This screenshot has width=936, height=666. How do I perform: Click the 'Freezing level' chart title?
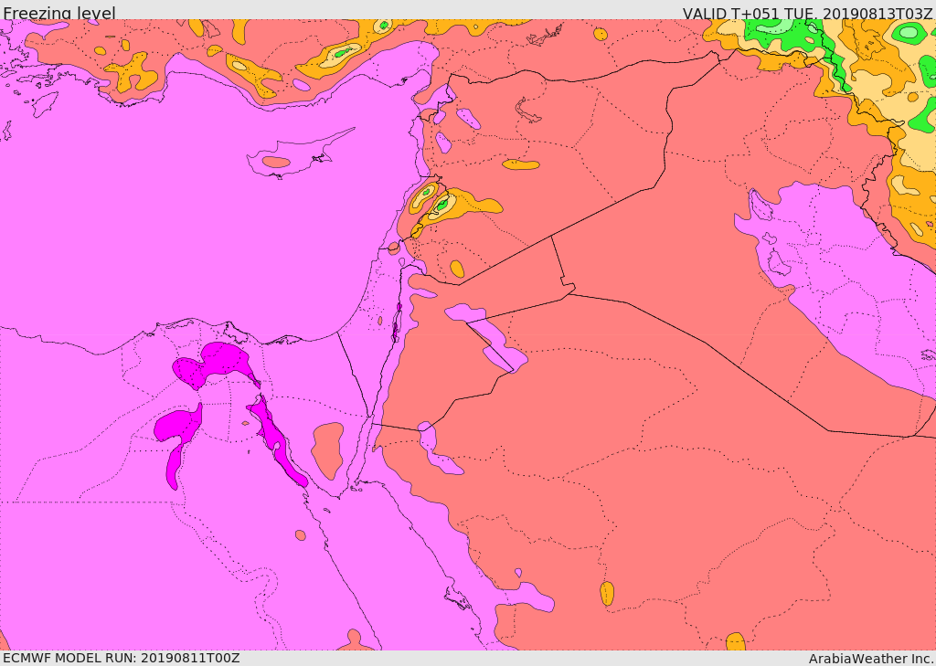click(58, 13)
